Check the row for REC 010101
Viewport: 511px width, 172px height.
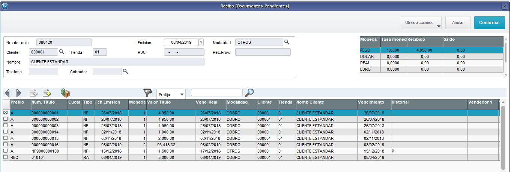[x=5, y=157]
